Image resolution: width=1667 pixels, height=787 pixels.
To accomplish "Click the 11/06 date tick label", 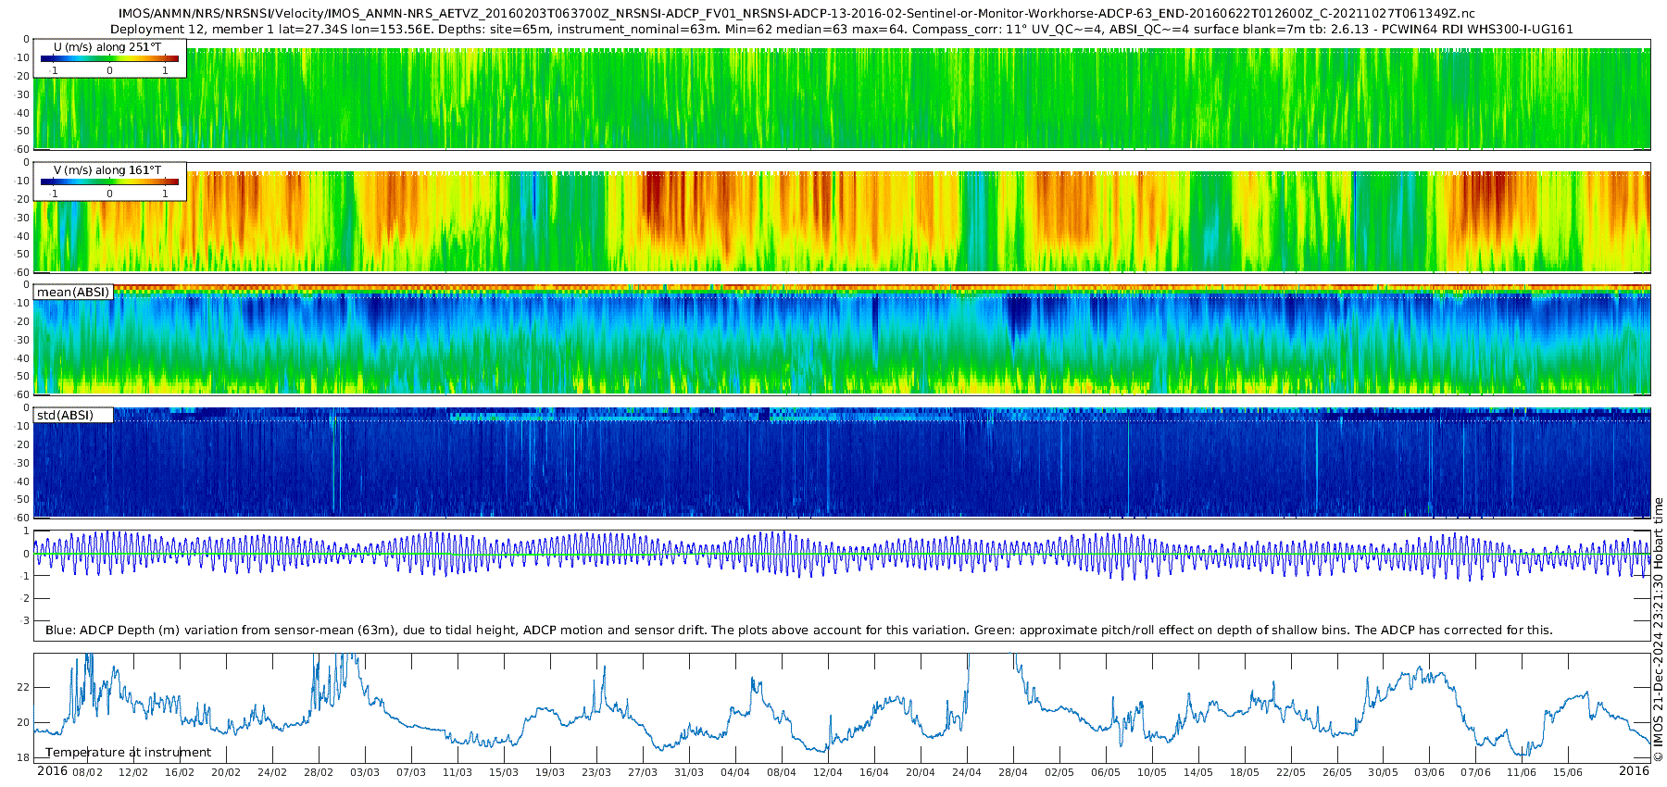I will coord(1522,772).
